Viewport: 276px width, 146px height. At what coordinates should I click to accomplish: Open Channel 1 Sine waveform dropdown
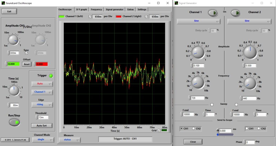[x=198, y=21]
